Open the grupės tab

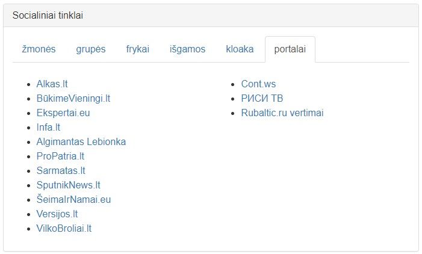[90, 49]
